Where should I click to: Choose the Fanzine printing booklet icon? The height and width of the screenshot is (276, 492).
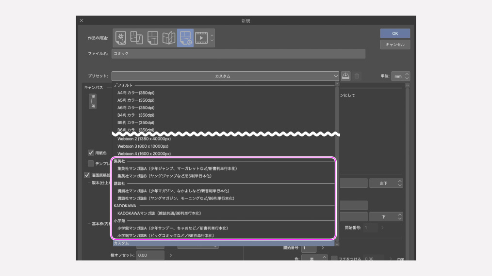click(x=168, y=37)
